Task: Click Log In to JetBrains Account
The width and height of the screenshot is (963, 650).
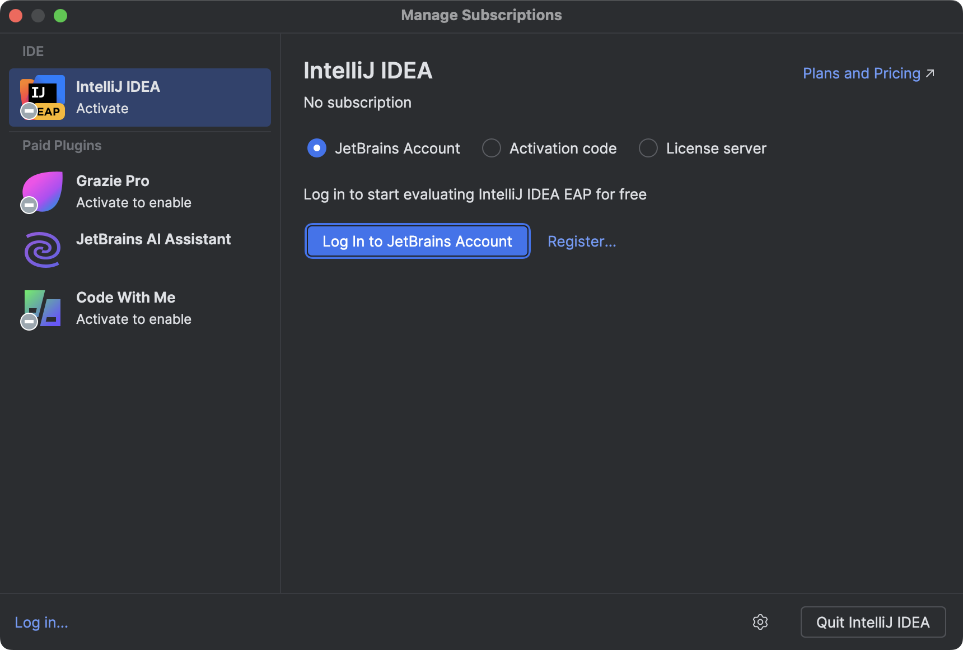Action: tap(417, 241)
